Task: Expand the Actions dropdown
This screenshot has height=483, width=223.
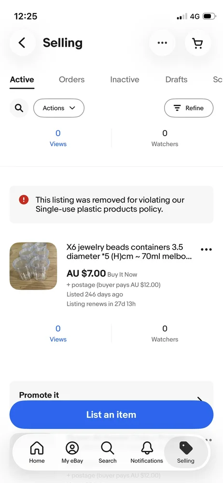Action: (59, 108)
